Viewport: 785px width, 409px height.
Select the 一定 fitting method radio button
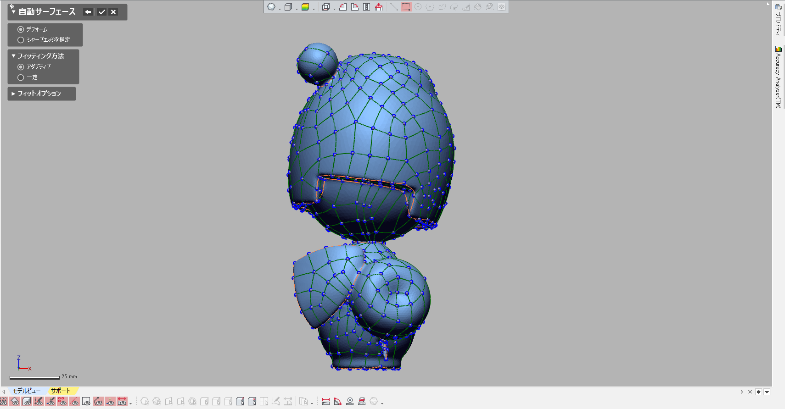click(21, 77)
